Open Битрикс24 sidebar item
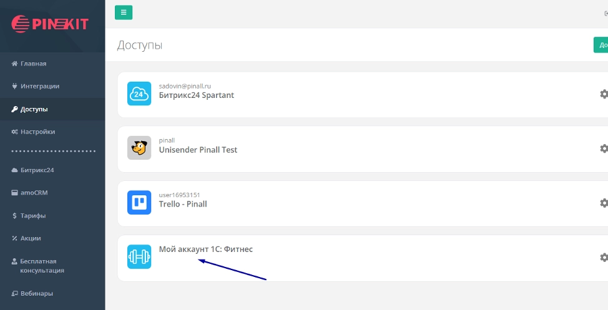Image resolution: width=608 pixels, height=310 pixels. point(37,170)
